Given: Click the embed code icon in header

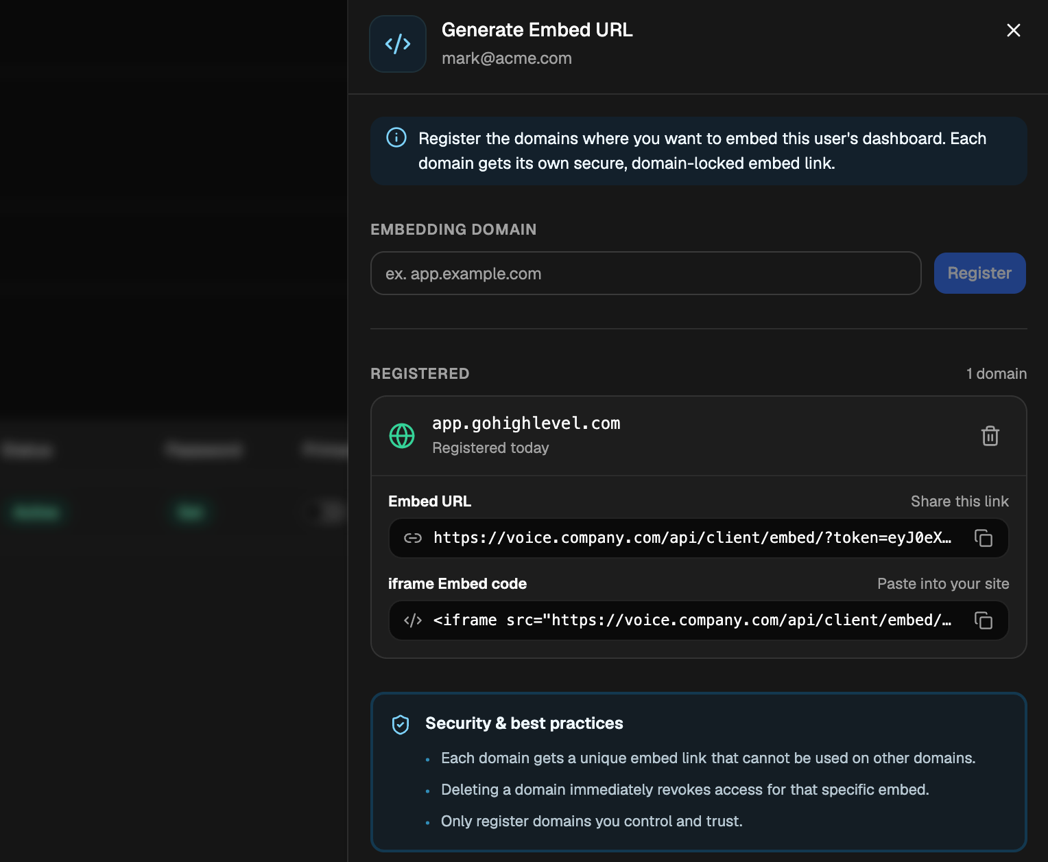Looking at the screenshot, I should click(398, 44).
